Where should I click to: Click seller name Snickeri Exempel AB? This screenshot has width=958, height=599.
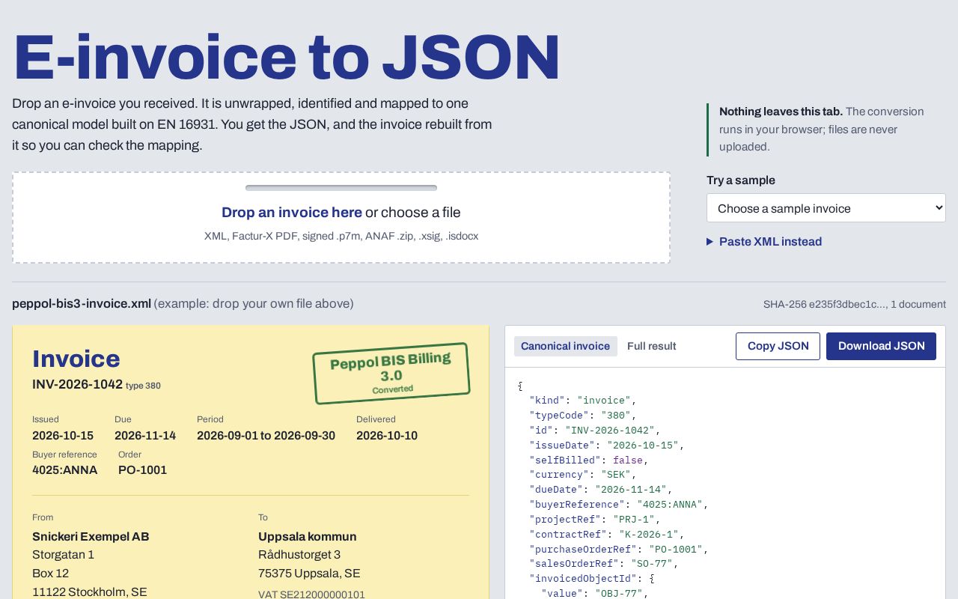[x=91, y=537]
